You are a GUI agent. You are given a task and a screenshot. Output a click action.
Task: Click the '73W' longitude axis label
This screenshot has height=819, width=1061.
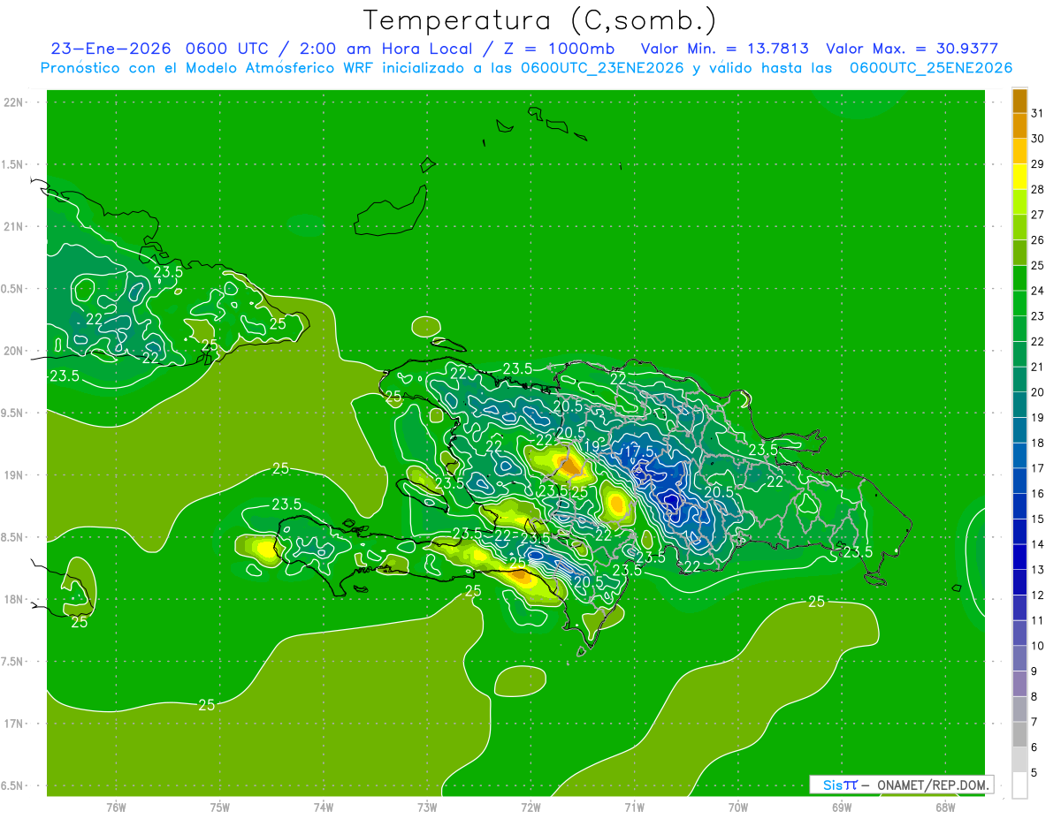pos(427,807)
